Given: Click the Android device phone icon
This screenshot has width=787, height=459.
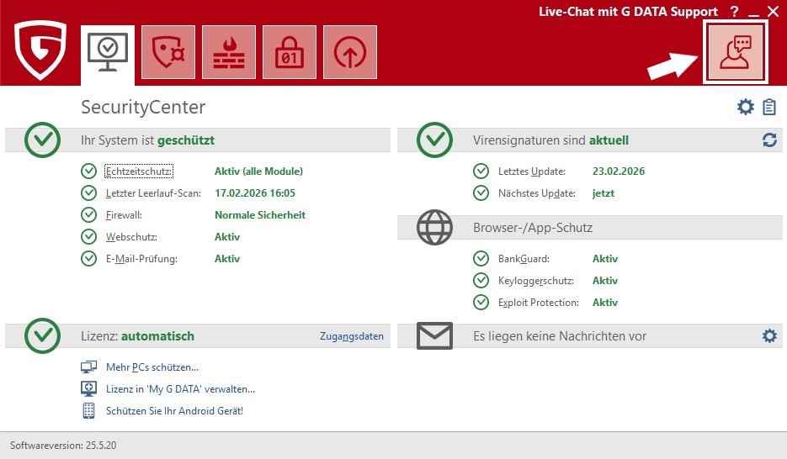Looking at the screenshot, I should click(x=89, y=411).
